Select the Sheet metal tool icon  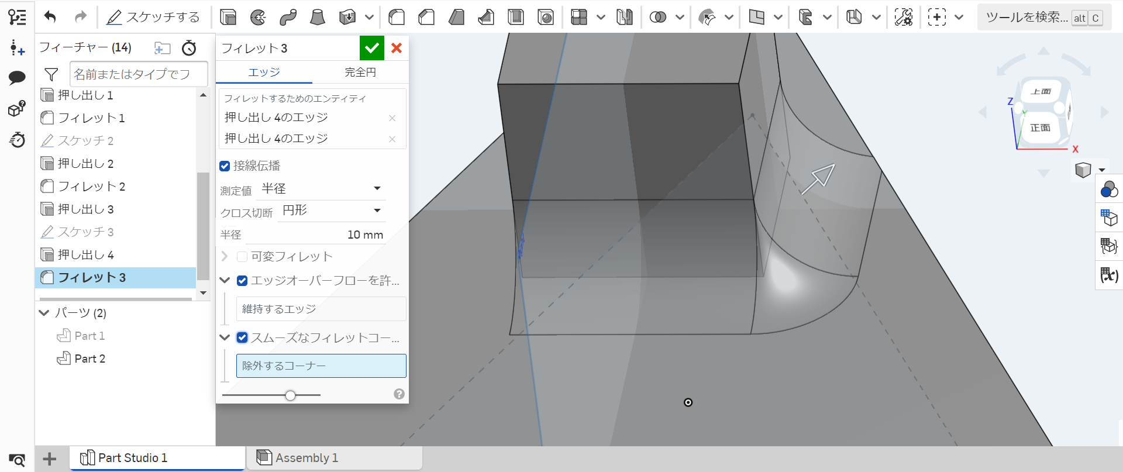point(855,18)
